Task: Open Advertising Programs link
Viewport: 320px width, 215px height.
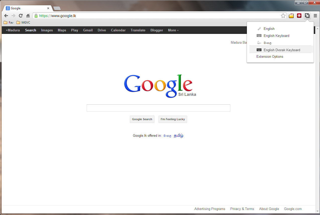Action: (210, 209)
